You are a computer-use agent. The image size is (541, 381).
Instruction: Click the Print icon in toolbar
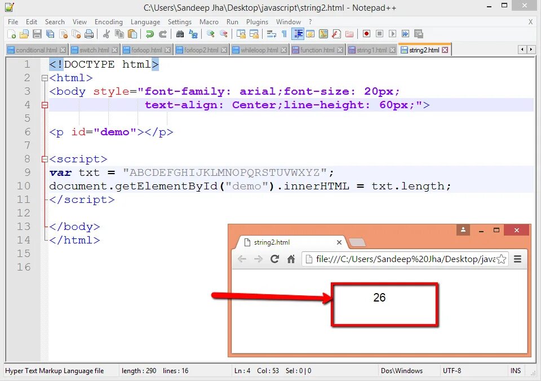click(89, 34)
